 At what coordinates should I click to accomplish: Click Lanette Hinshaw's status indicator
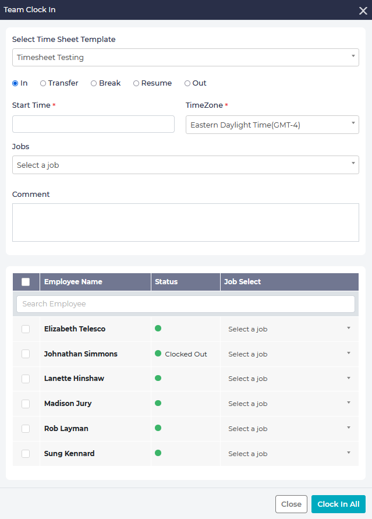point(157,379)
